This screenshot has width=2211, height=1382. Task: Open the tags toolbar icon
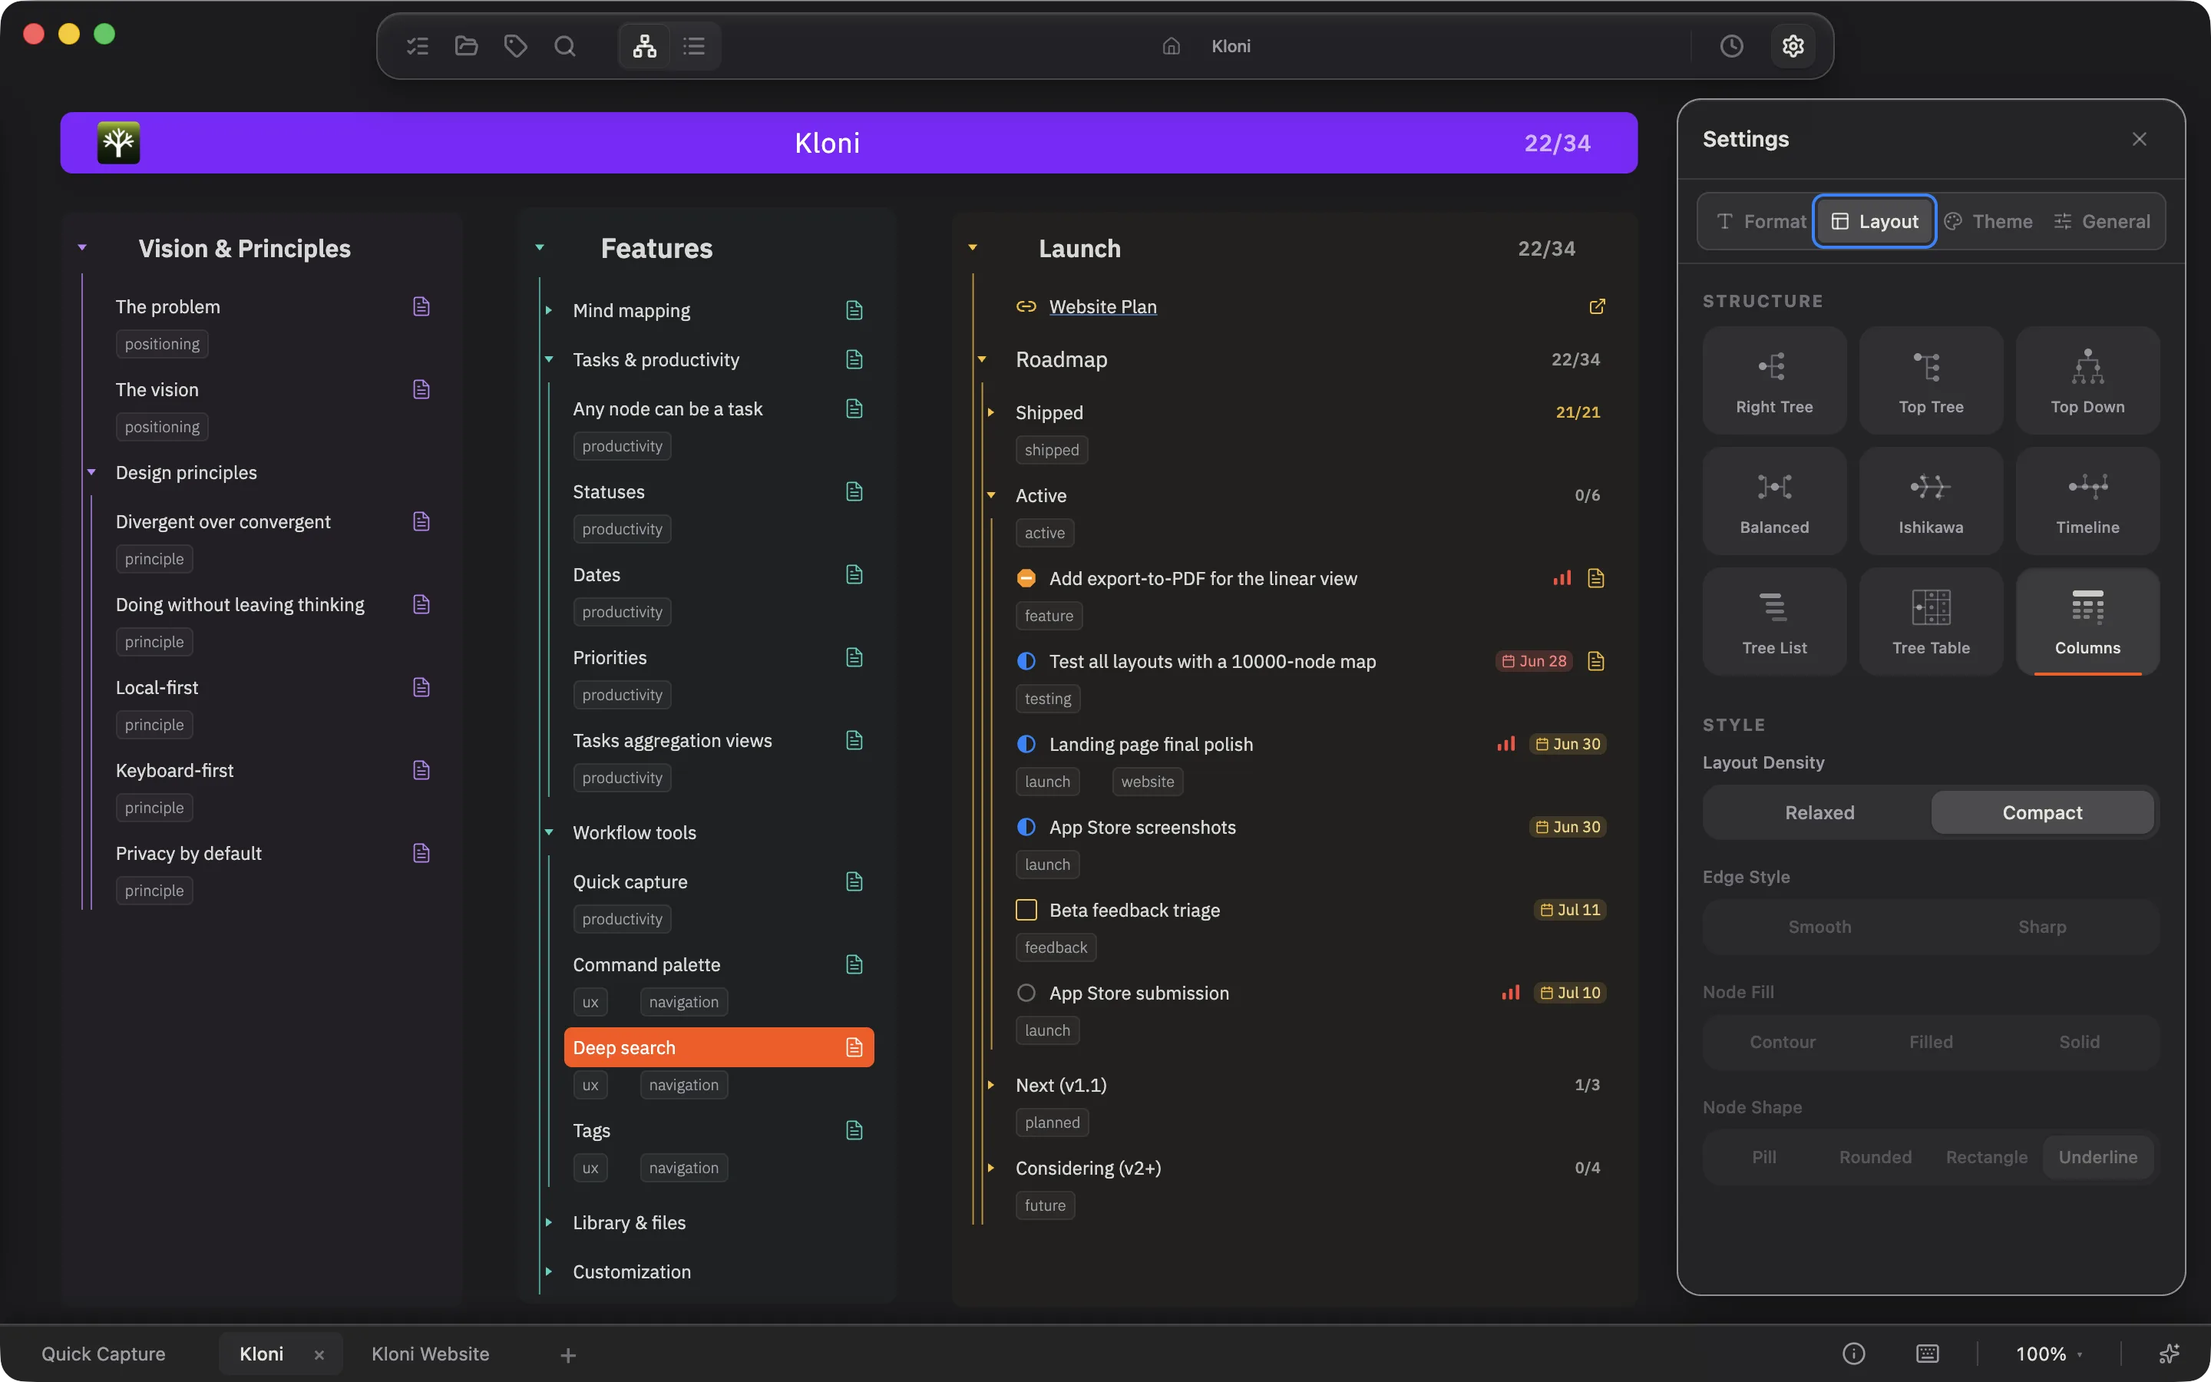[x=515, y=46]
